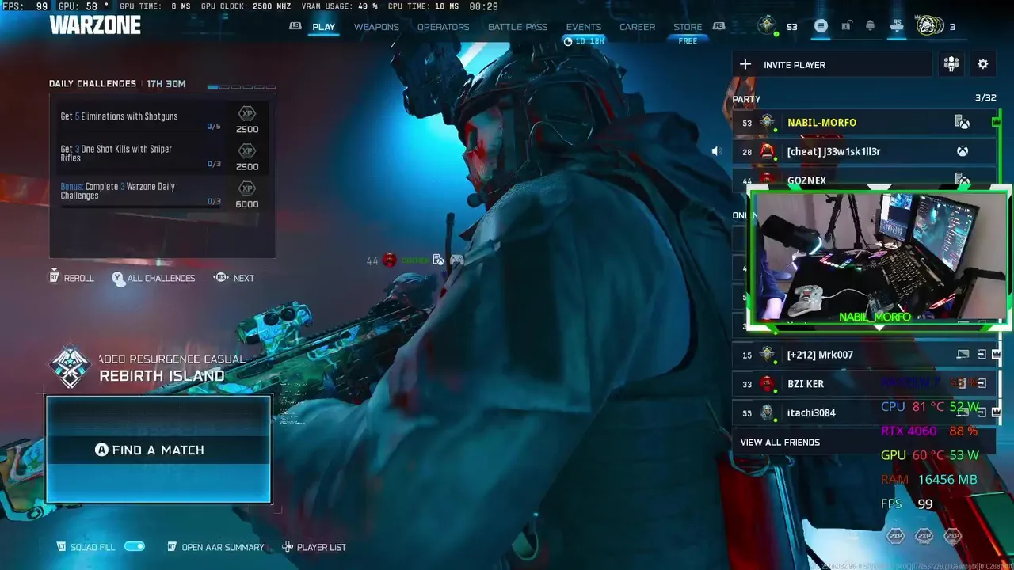
Task: Click the PC-Xbox platform icon on NABIL-MORFO row
Action: coord(962,123)
